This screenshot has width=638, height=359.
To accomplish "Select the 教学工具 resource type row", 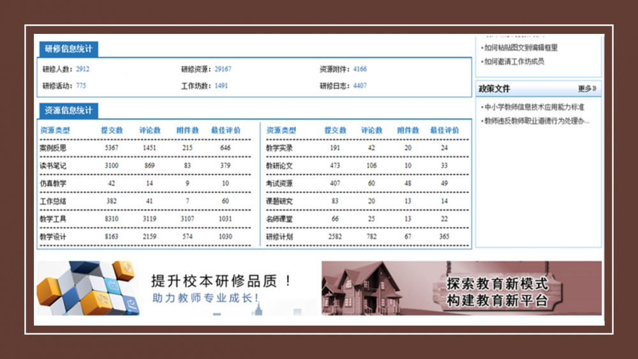I will pyautogui.click(x=53, y=219).
